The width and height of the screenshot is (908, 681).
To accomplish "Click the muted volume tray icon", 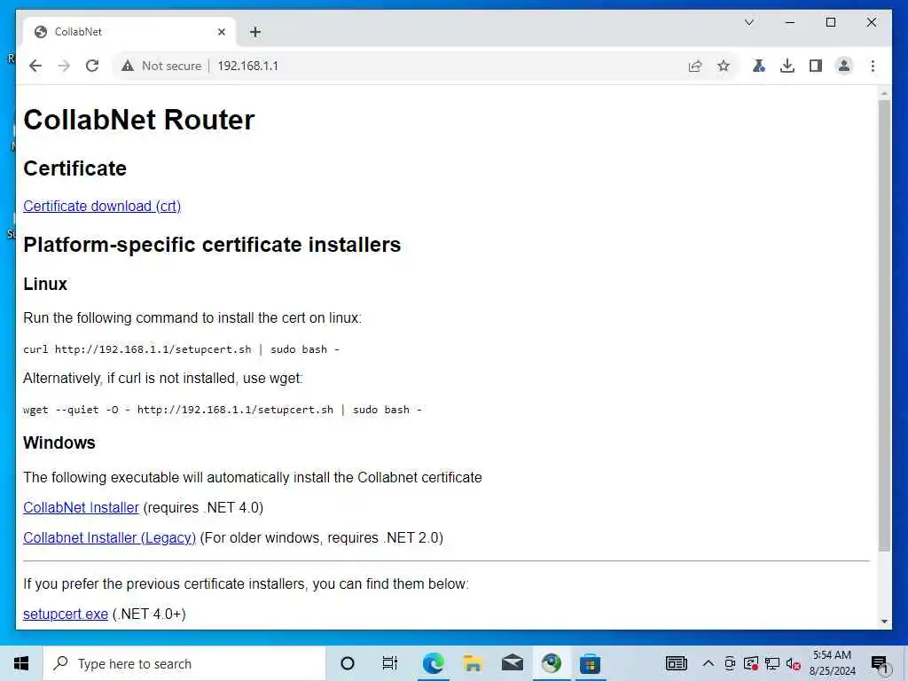I will click(794, 663).
